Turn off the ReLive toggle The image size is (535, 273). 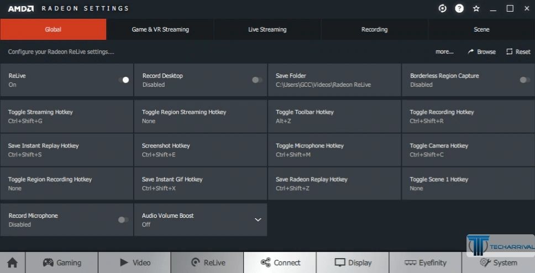tap(123, 80)
